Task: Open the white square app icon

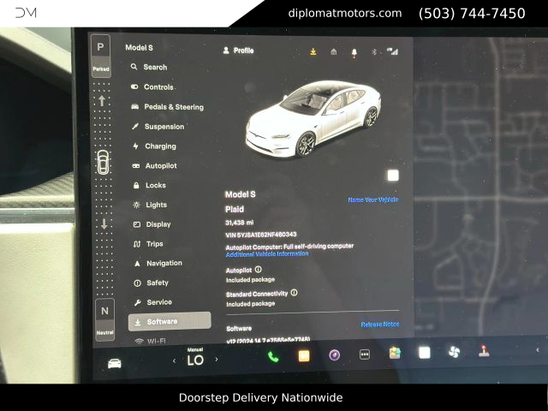Action: point(425,352)
